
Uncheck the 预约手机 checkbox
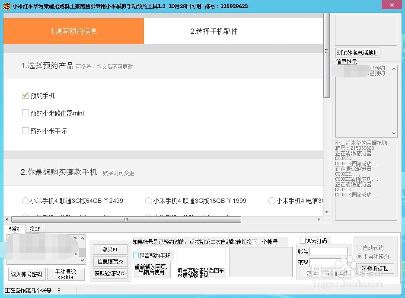(25, 95)
